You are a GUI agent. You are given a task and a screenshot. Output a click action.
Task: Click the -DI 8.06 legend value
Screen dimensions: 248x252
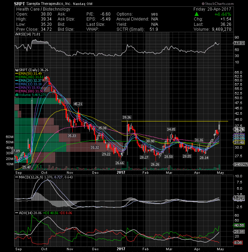(66, 213)
